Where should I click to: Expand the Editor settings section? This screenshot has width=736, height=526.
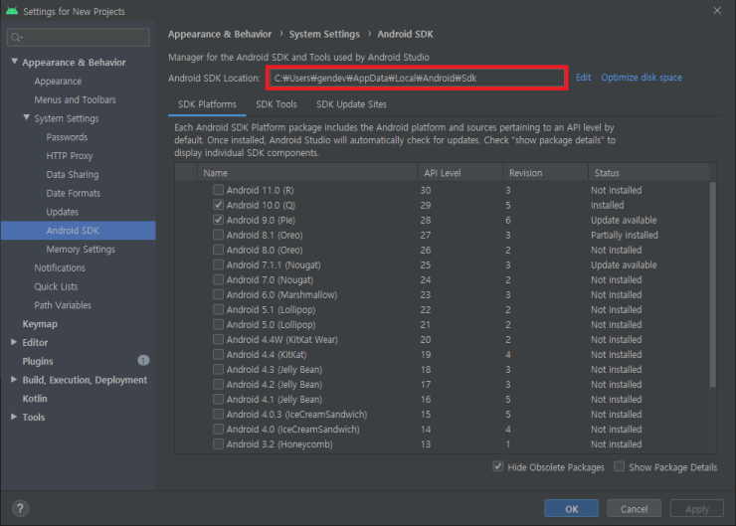14,342
